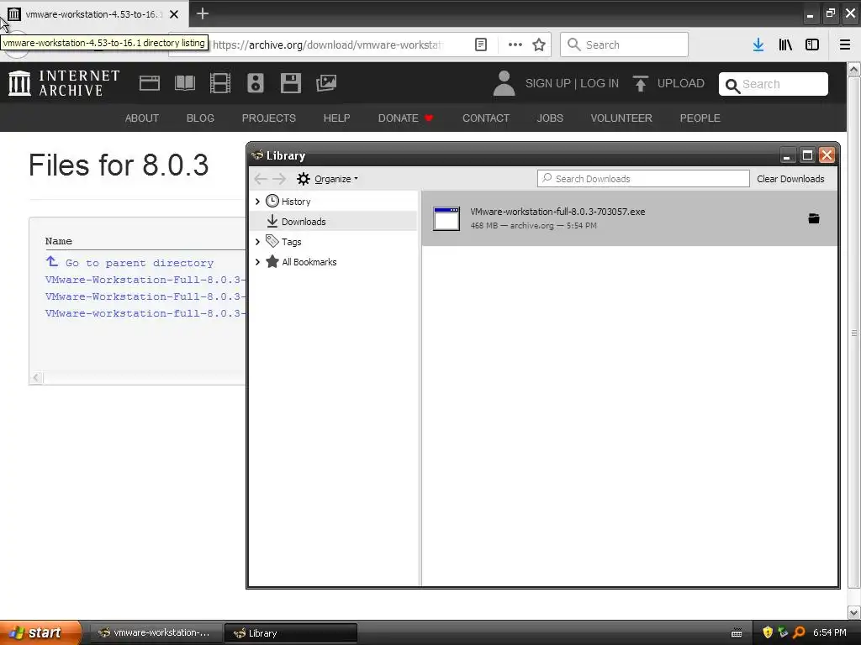
Task: Click the forward arrow in Library window
Action: click(x=279, y=179)
